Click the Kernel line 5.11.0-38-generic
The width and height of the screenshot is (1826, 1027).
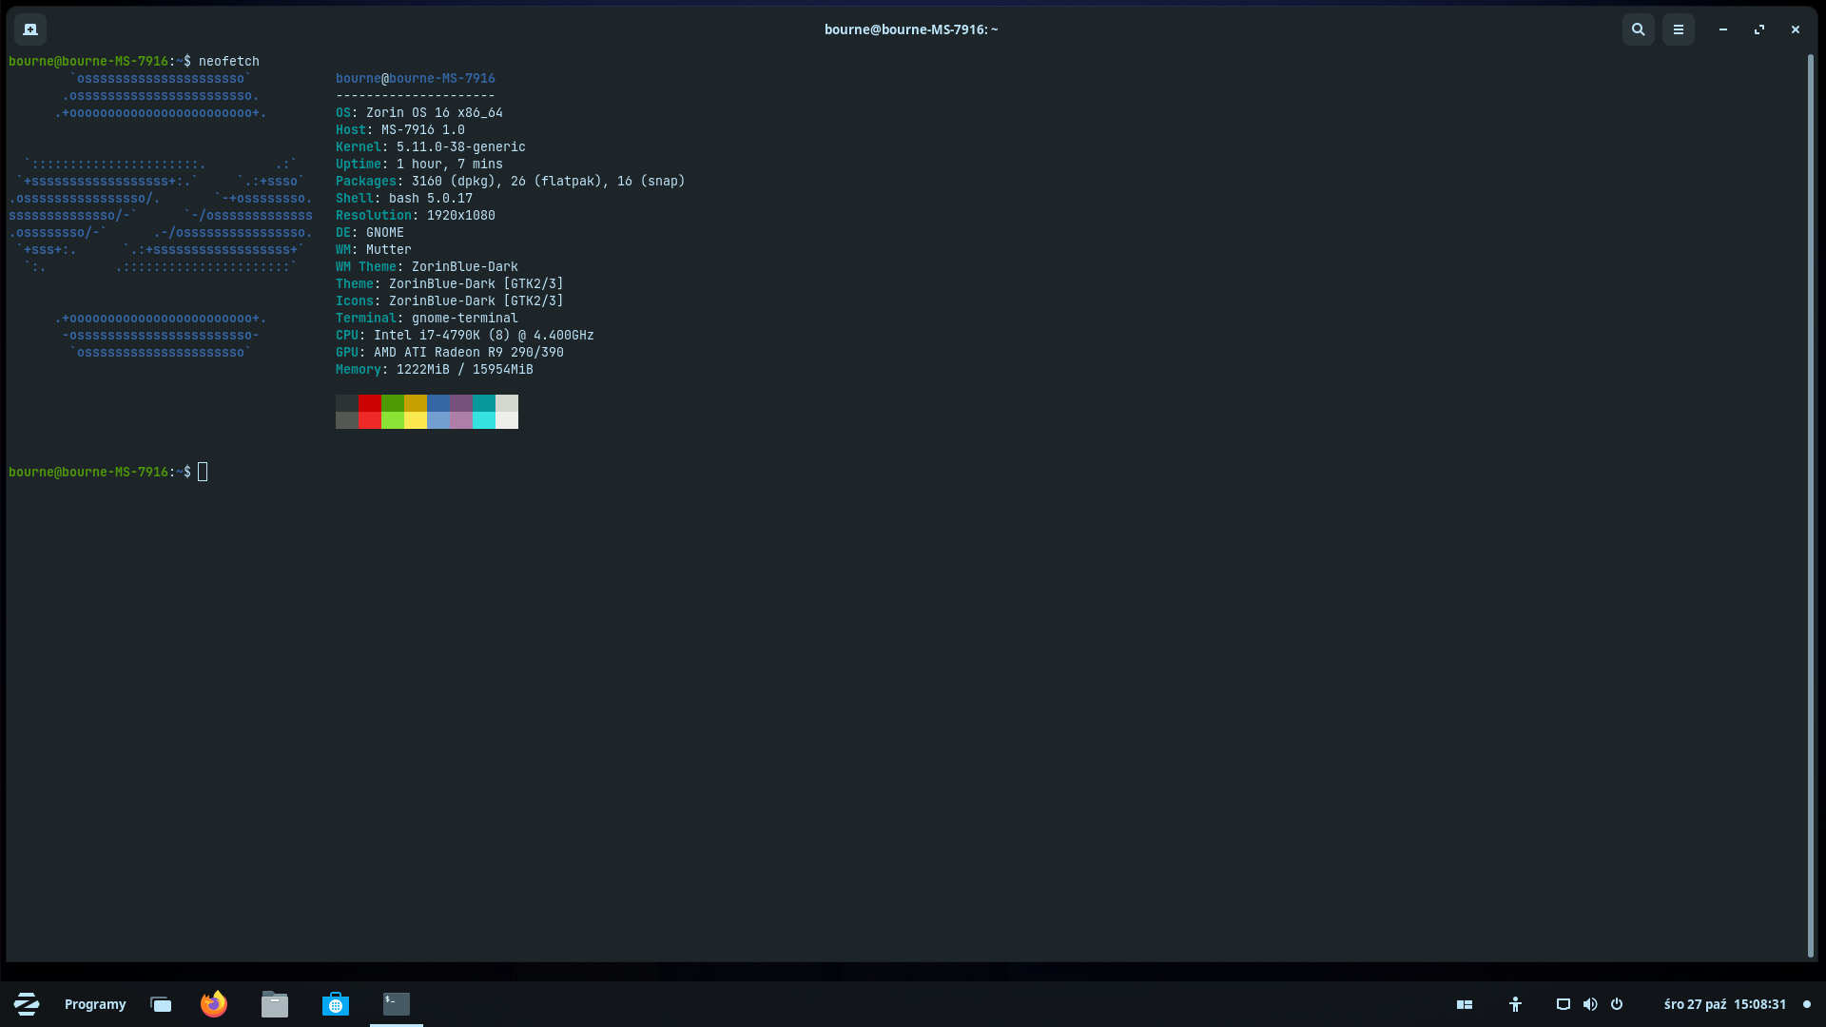(x=431, y=146)
